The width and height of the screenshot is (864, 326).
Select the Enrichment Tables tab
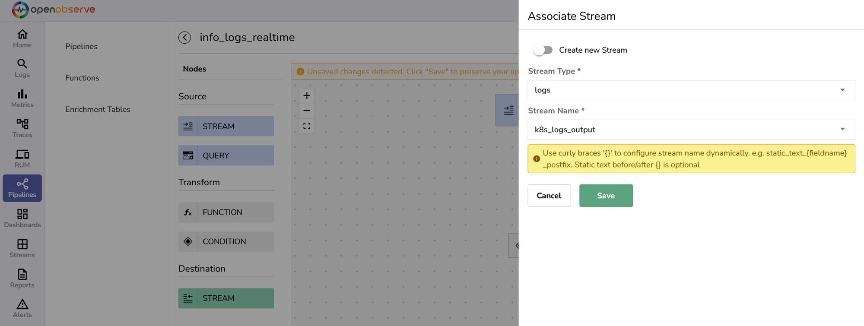coord(98,109)
